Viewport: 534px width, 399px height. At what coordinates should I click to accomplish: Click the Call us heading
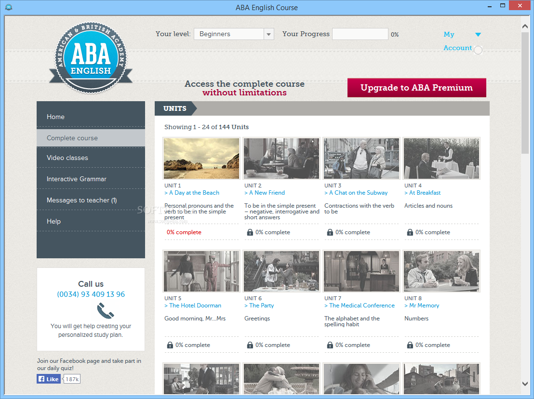pyautogui.click(x=91, y=284)
